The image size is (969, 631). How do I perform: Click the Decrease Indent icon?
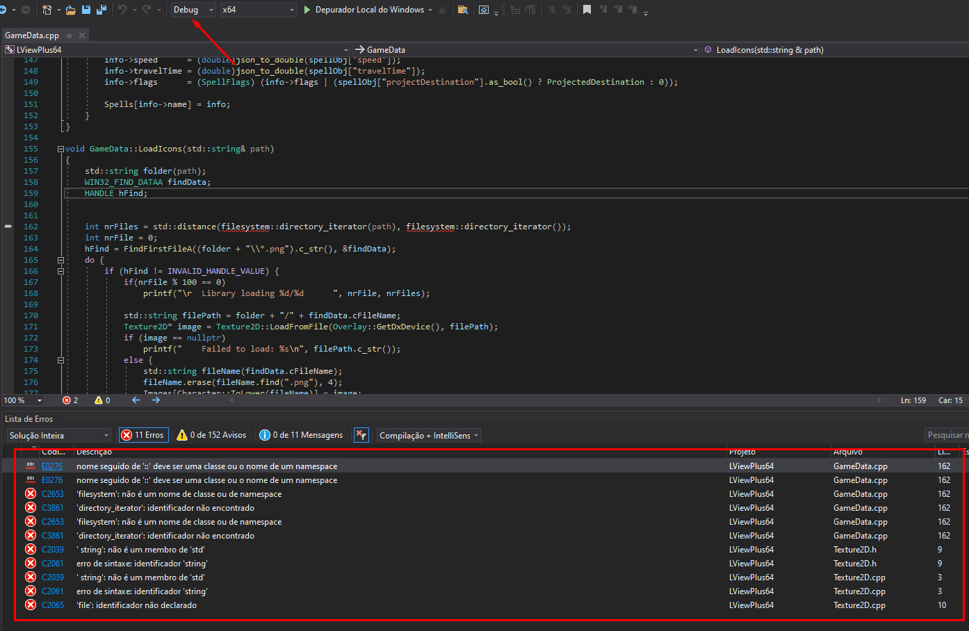(x=551, y=10)
